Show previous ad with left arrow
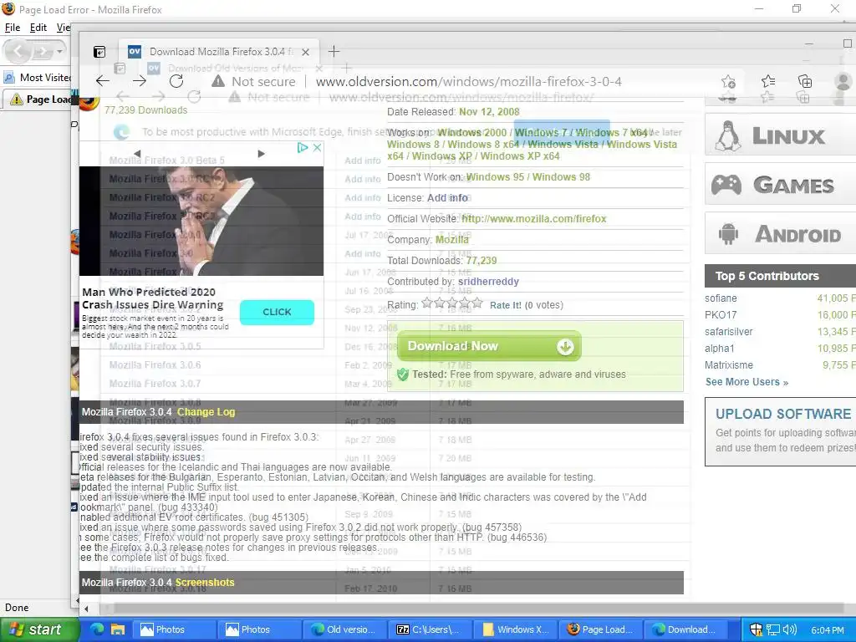This screenshot has height=642, width=856. pyautogui.click(x=137, y=154)
